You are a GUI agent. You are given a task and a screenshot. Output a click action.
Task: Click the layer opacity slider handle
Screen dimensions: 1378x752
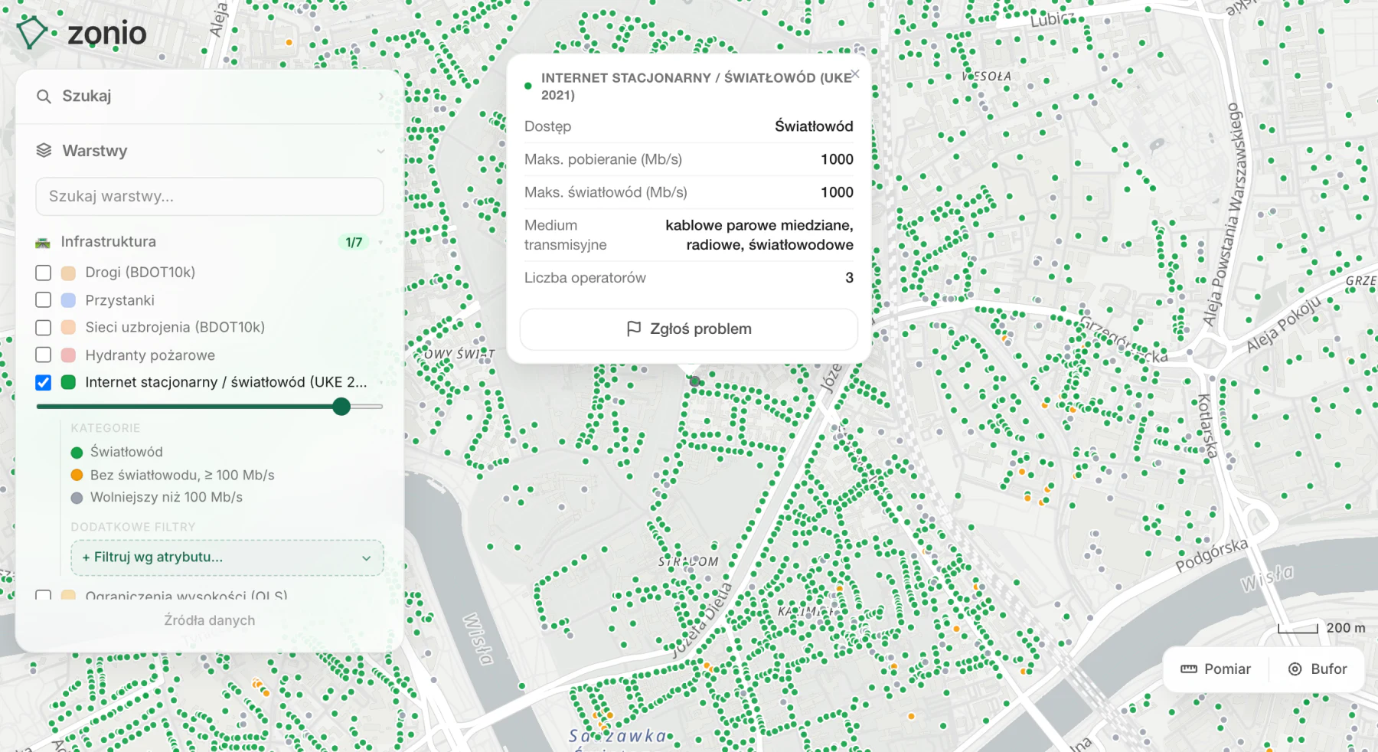point(342,407)
